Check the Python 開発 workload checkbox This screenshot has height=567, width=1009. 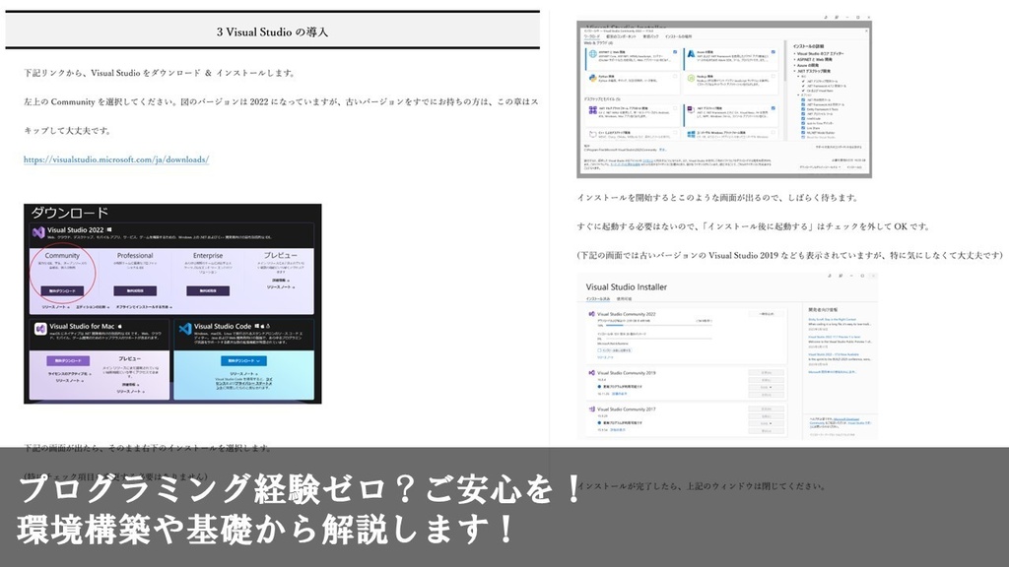click(x=675, y=76)
